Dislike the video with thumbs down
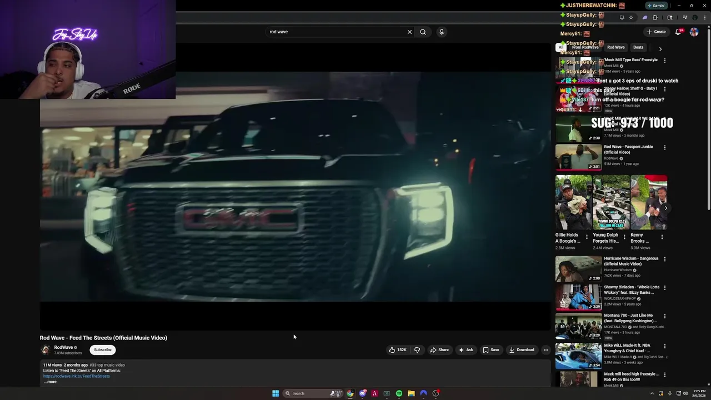Screen dimensions: 711x400 tap(417, 350)
